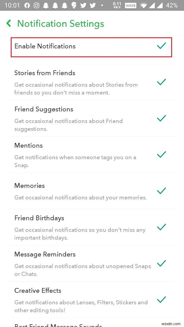Tap the Notification Settings title
Viewport: 184px width, 327px height.
(x=60, y=24)
